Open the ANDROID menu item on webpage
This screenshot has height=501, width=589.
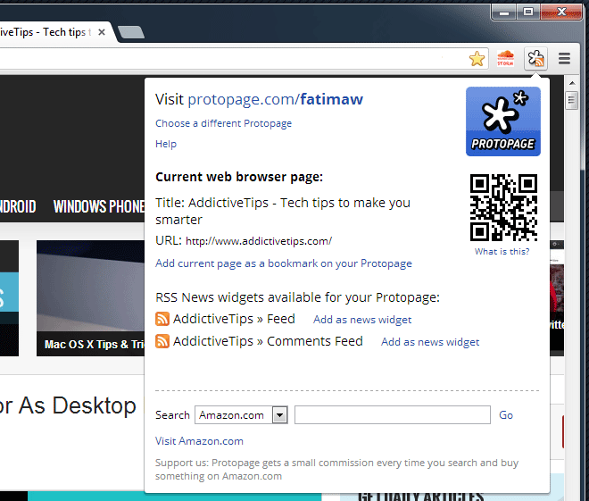pyautogui.click(x=18, y=206)
